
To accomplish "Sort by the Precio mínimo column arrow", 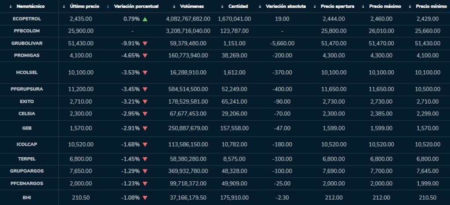I will click(x=410, y=6).
